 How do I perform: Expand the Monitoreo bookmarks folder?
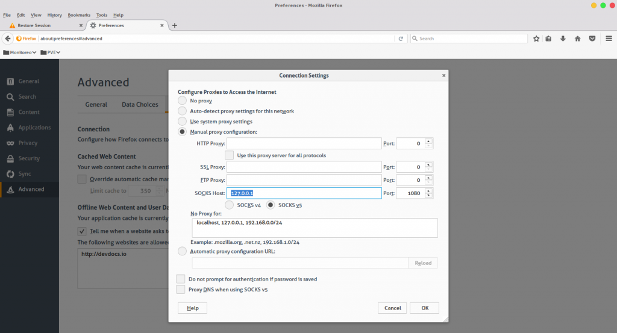(20, 52)
